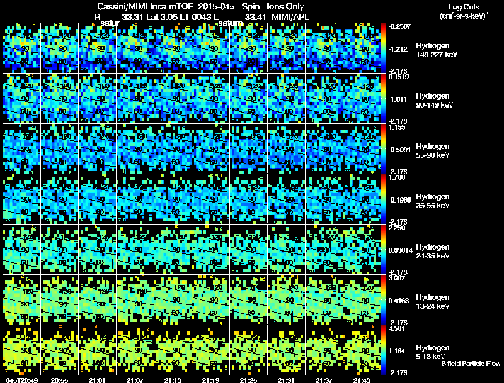Screen dimensions: 504x383
Task: Click the '1.155' color scale value
Action: pyautogui.click(x=397, y=127)
